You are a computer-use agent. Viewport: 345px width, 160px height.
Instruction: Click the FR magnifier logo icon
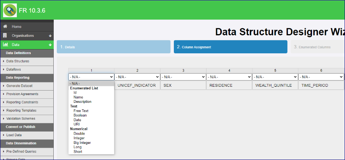click(x=10, y=10)
